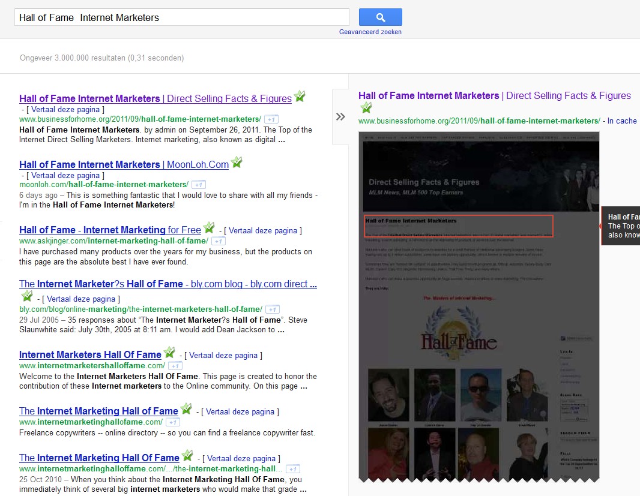Star the Internet Marketers Hall Of Fame result
This screenshot has height=496, width=640.
[x=169, y=353]
